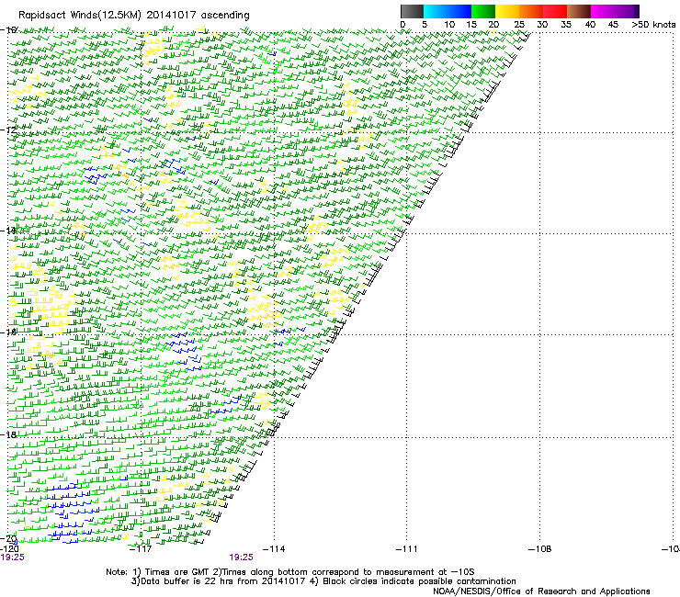Screen dimensions: 680x597
Task: Click the '-117' longitude axis label
Action: (141, 549)
